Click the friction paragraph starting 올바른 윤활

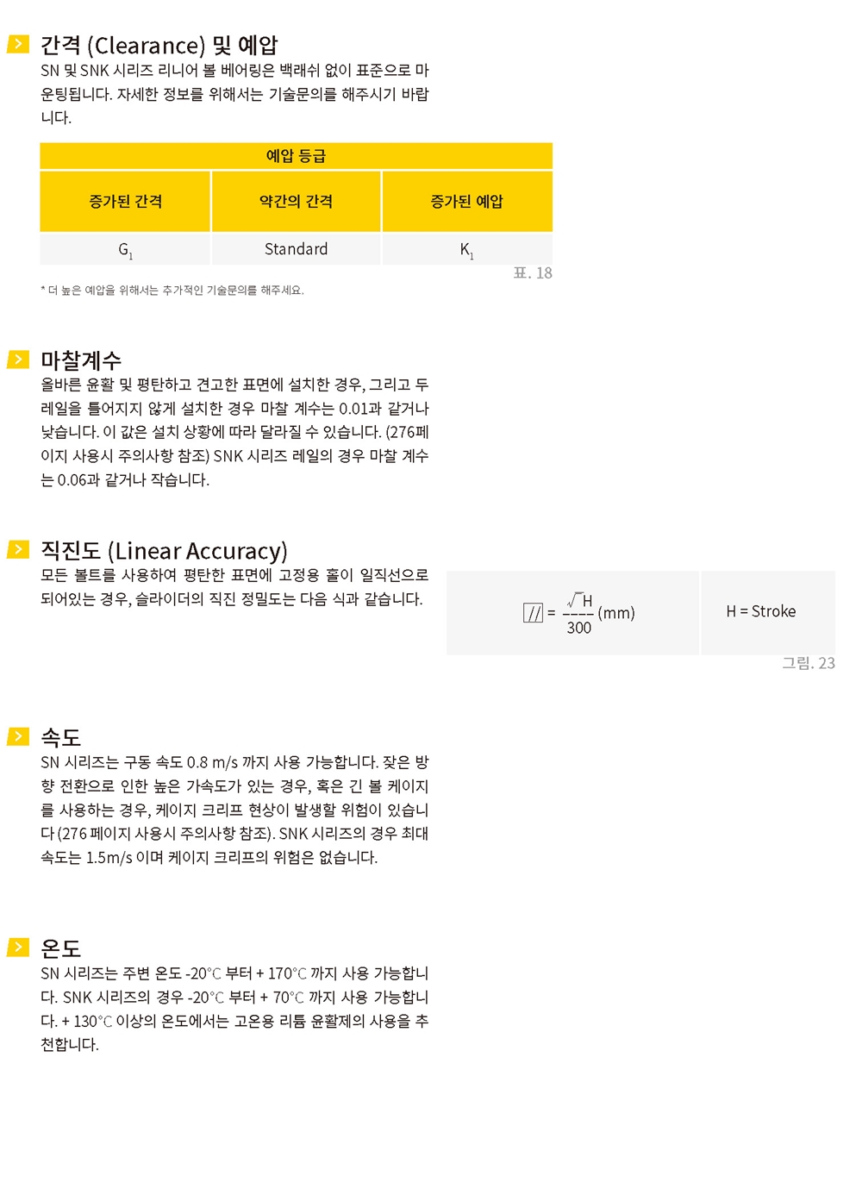234,432
